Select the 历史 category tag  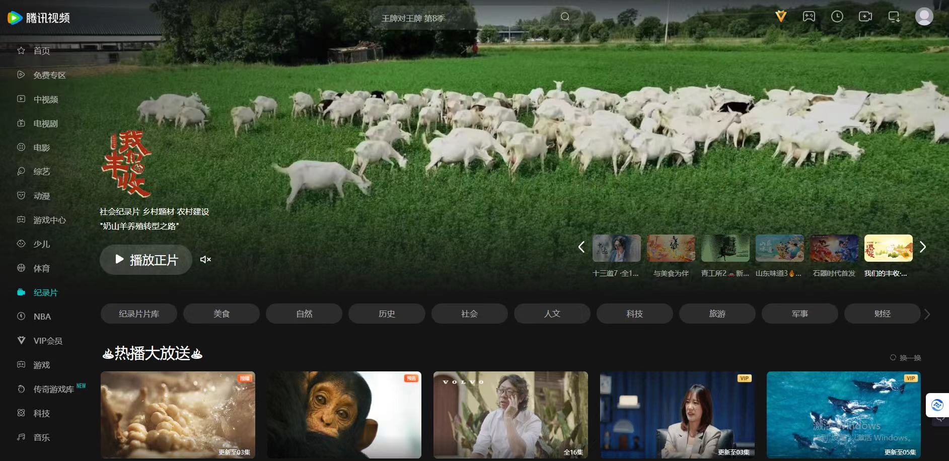(x=387, y=314)
